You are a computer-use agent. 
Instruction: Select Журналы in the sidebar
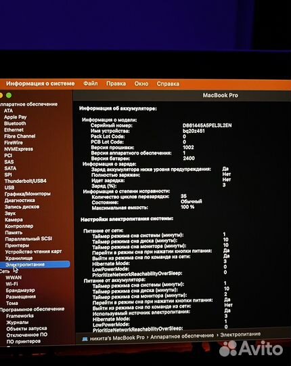17,323
